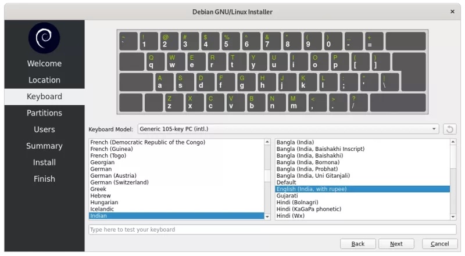Image resolution: width=465 pixels, height=256 pixels.
Task: Go to the Partitions step
Action: point(44,113)
